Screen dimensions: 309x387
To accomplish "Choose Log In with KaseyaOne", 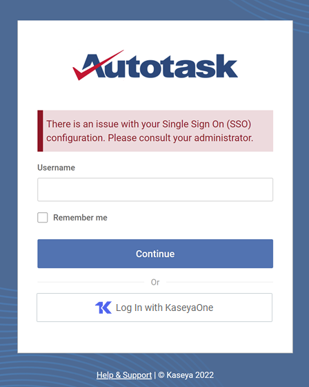I will 154,308.
